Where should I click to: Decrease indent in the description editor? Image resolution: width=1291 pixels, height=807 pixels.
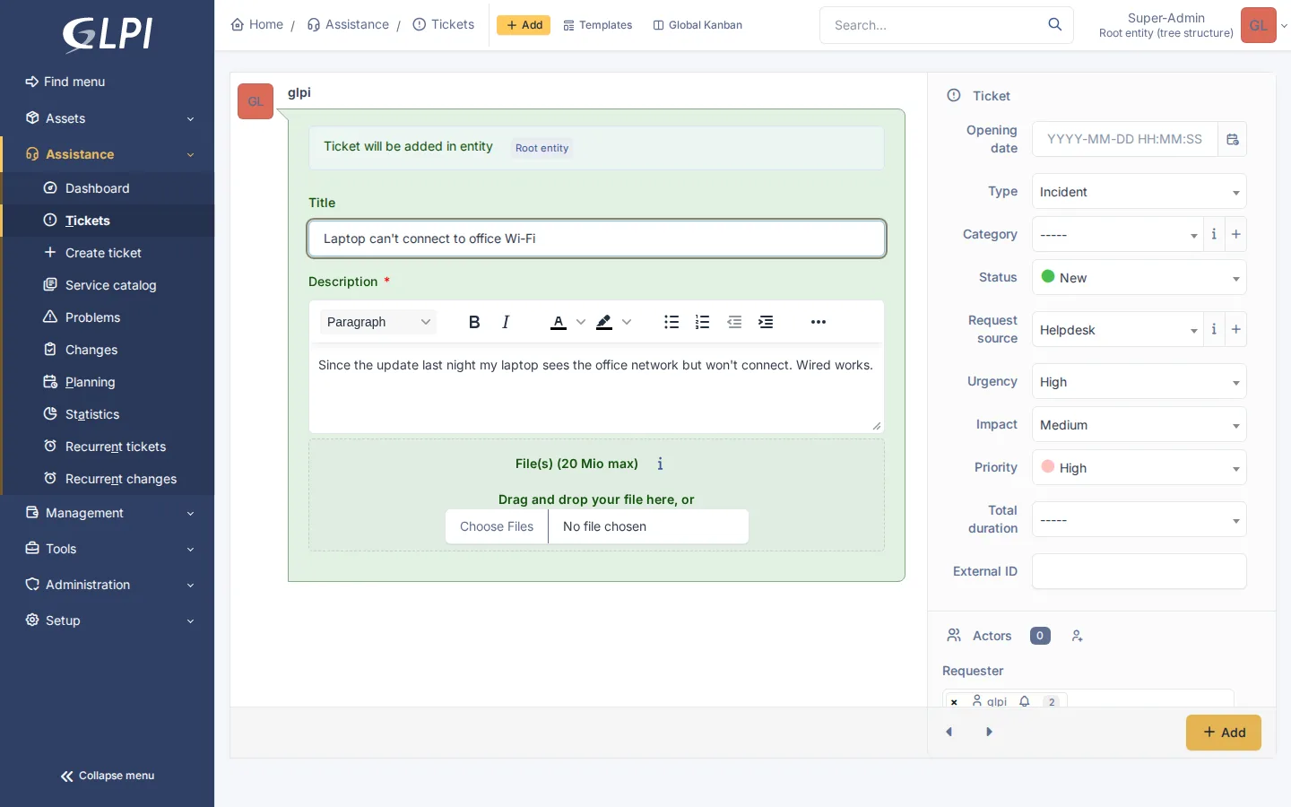(734, 322)
